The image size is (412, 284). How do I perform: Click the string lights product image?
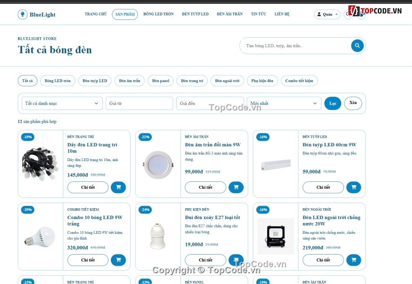[40, 164]
